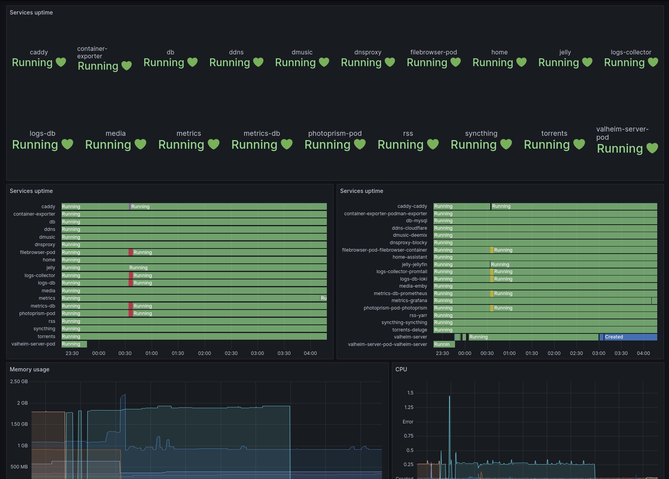Screen dimensions: 669x479
Task: Click the heart icon for logs-db stat
Action: (x=67, y=144)
